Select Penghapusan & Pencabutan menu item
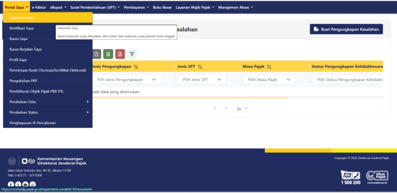397x193 pixels. coord(48,123)
